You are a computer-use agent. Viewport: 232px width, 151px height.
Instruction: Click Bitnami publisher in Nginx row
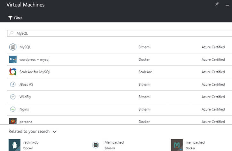tap(144, 109)
